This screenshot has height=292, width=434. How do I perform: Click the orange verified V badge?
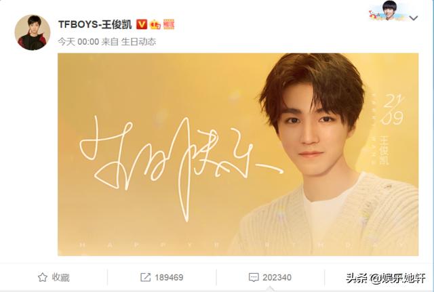click(x=142, y=24)
